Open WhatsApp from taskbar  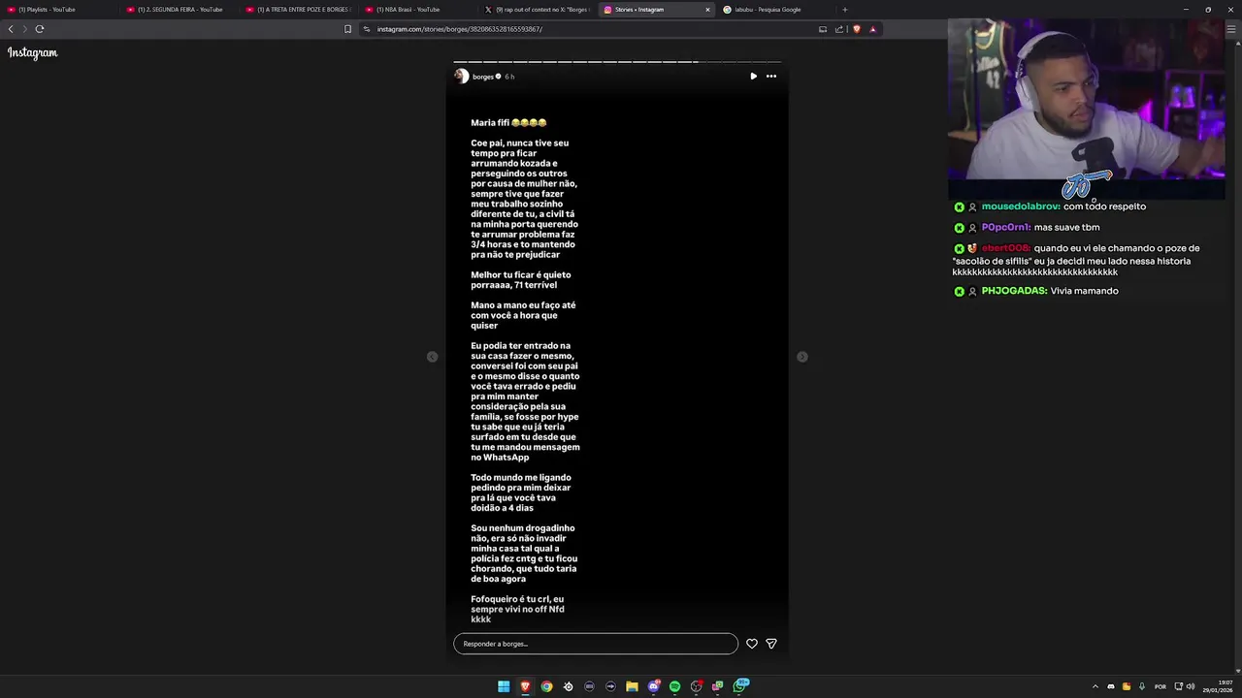point(739,686)
